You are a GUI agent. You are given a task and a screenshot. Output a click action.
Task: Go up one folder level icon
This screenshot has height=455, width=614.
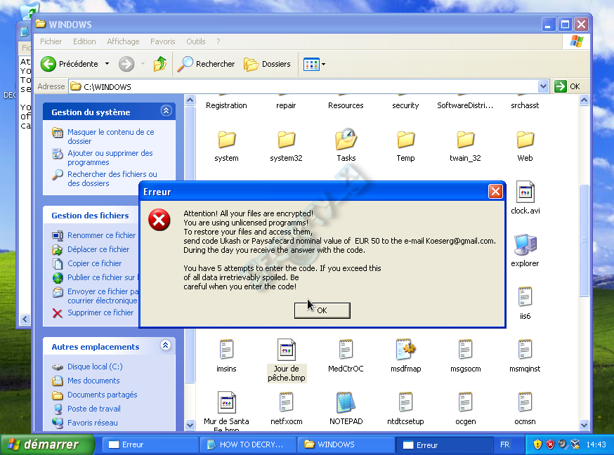[x=159, y=64]
